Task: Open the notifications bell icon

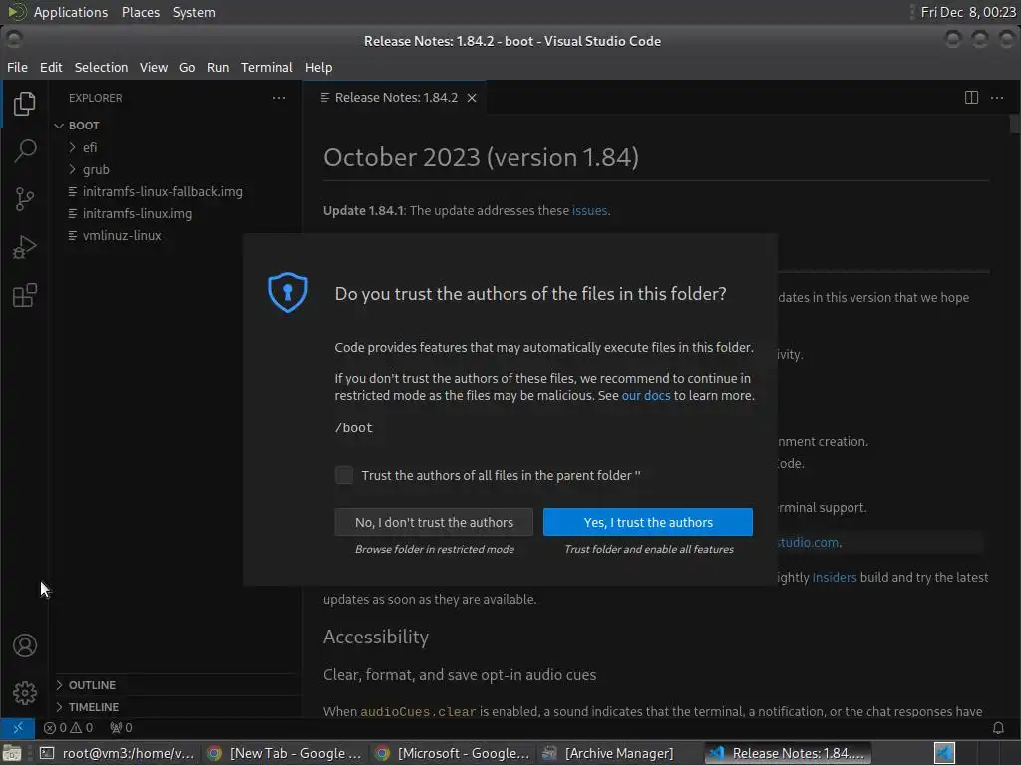Action: click(x=998, y=728)
